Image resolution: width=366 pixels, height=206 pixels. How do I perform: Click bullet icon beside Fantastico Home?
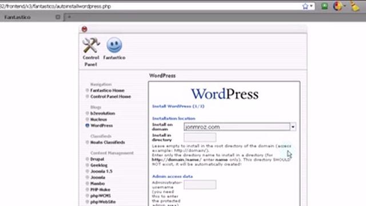pos(87,90)
